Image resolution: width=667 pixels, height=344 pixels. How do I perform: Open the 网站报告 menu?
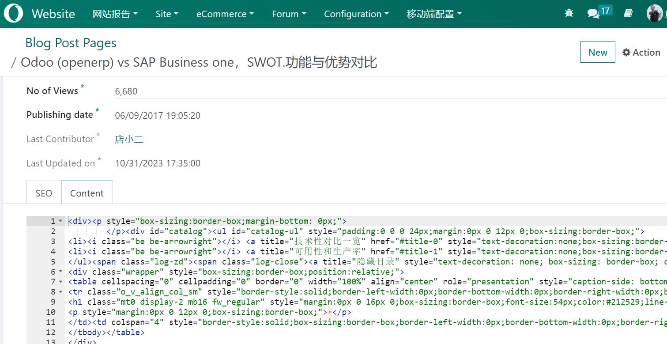[115, 14]
